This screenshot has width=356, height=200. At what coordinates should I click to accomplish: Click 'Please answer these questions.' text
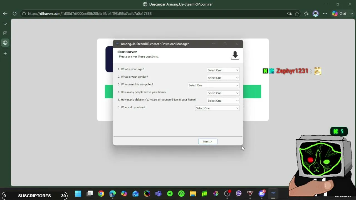point(139,56)
